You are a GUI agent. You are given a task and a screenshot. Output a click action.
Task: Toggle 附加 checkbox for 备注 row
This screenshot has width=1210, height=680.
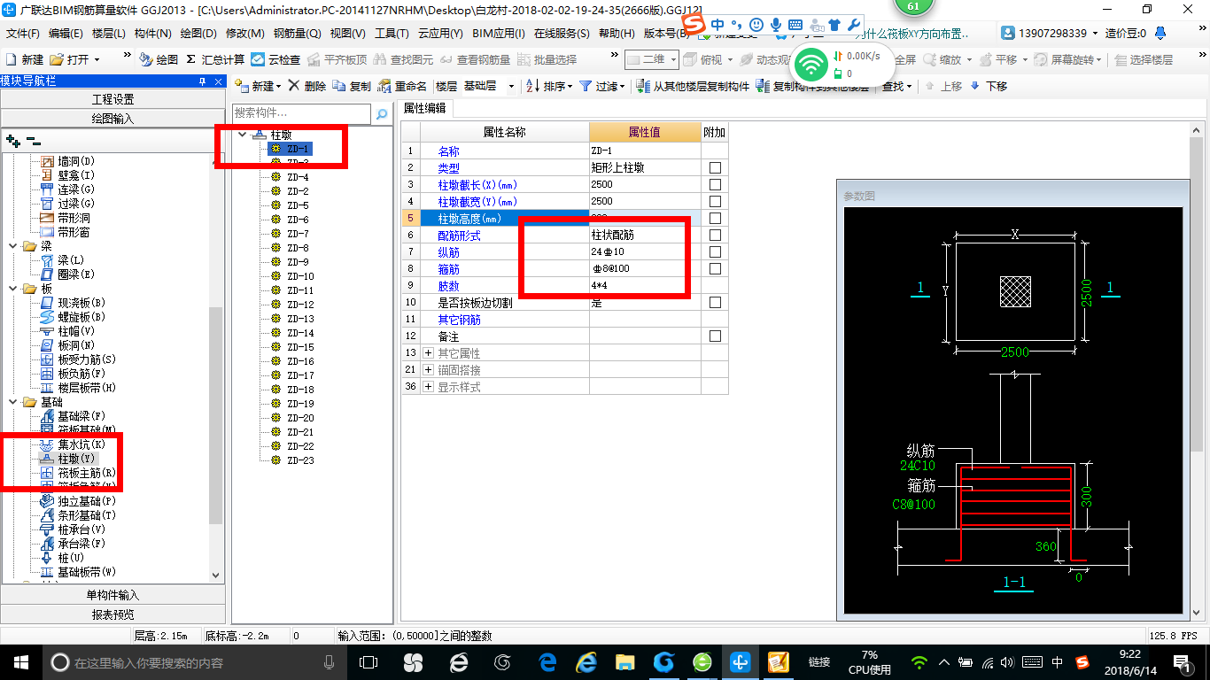click(x=715, y=336)
